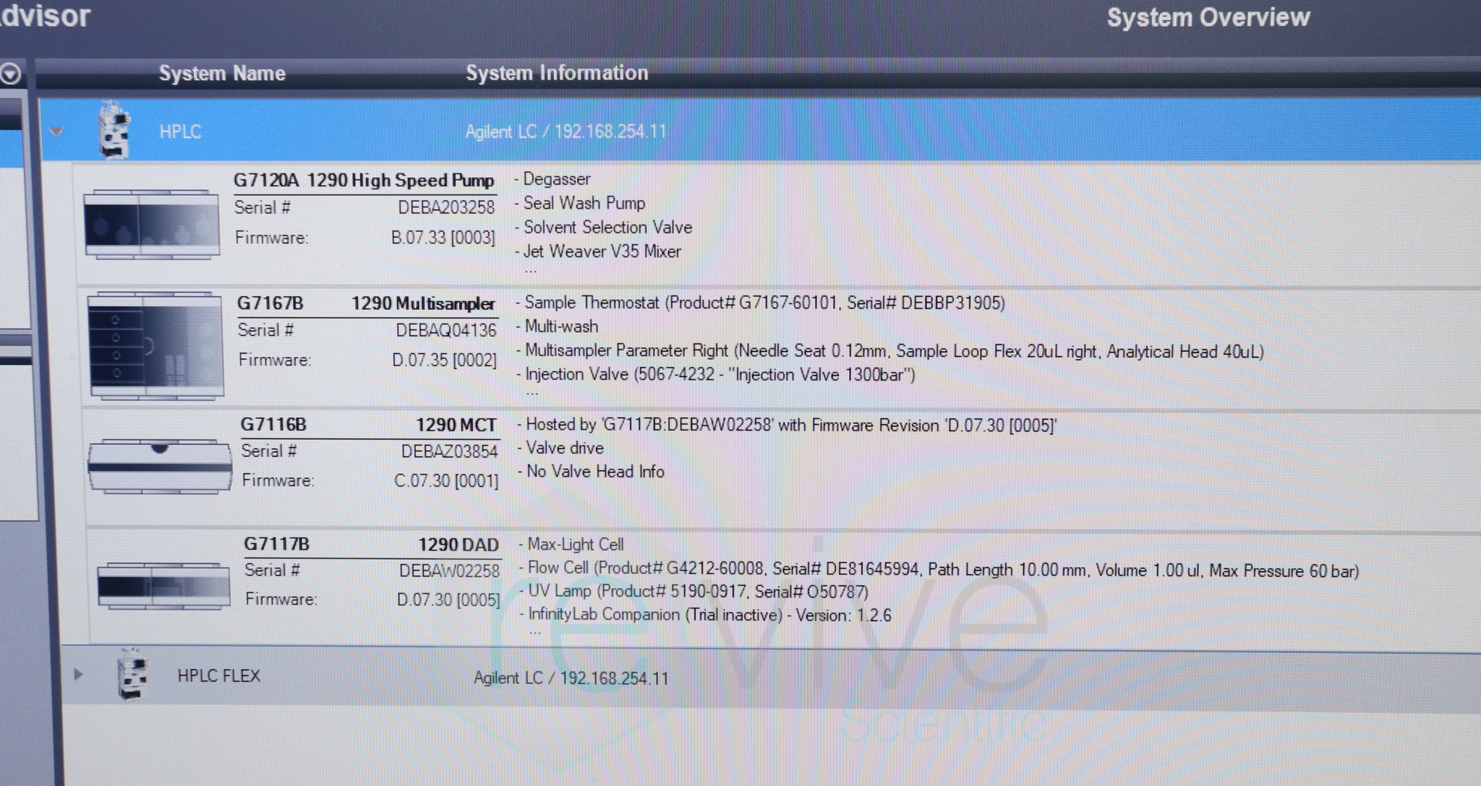Image resolution: width=1481 pixels, height=786 pixels.
Task: Click the System Name column header
Action: click(x=222, y=73)
